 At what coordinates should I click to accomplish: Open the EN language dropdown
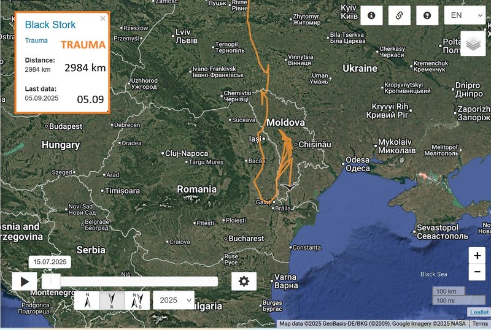tap(465, 15)
